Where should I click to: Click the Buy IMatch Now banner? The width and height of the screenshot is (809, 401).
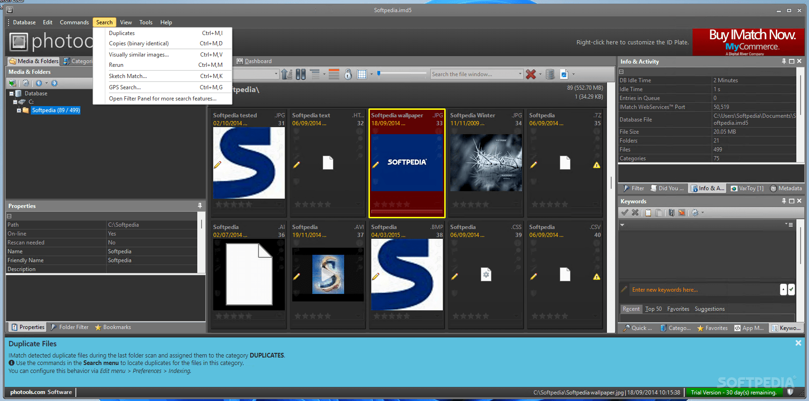(748, 42)
